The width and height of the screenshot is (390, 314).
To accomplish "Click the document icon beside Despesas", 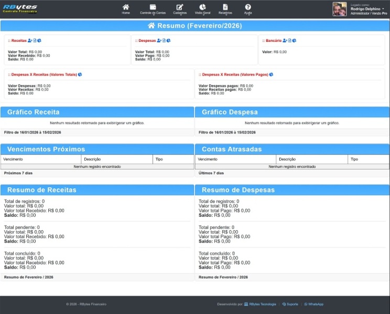I will 164,40.
